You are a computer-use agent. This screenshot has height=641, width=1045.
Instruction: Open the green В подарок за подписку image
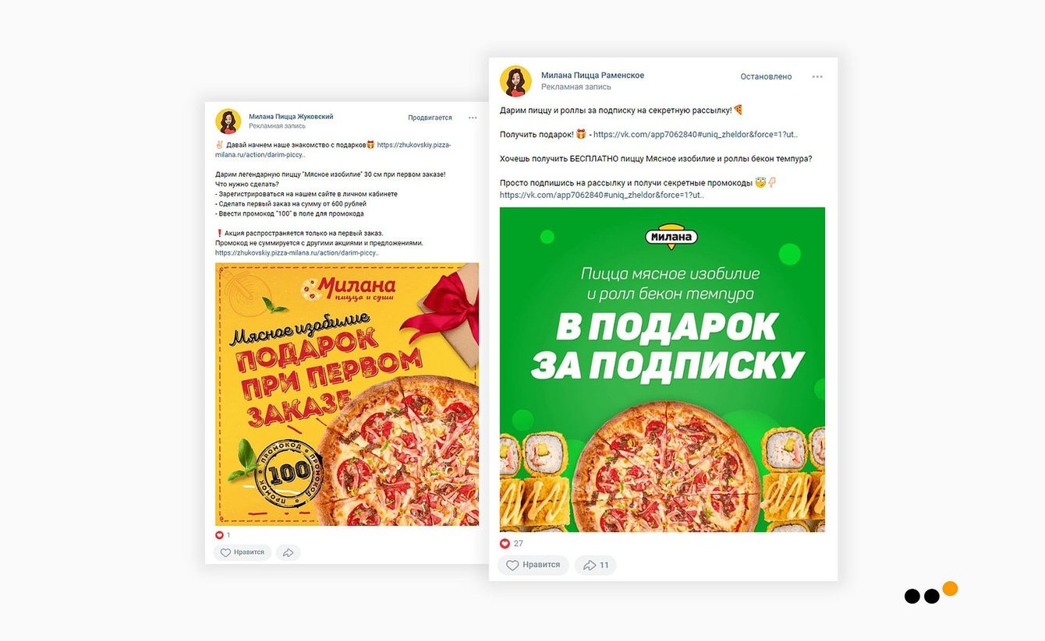point(662,369)
